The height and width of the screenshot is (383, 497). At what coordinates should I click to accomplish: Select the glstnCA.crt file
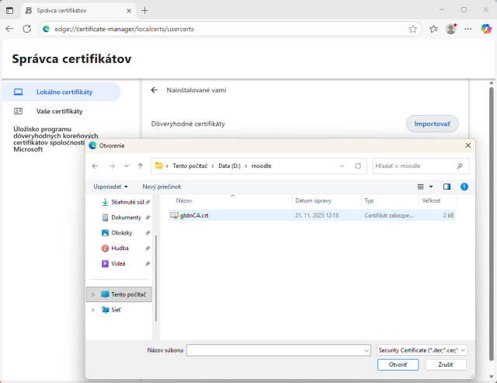tap(194, 215)
